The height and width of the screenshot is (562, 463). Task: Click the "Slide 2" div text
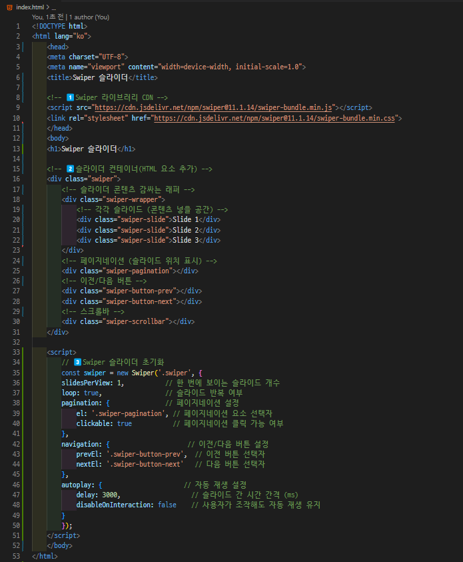[185, 230]
